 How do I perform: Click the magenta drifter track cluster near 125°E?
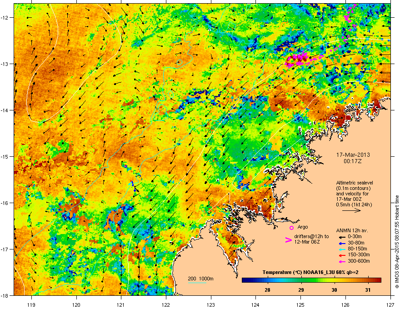point(297,60)
